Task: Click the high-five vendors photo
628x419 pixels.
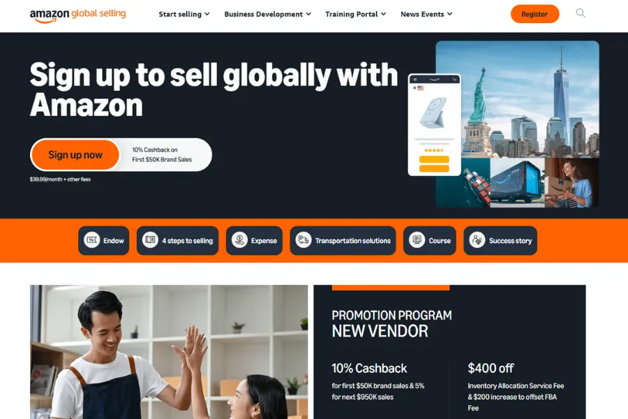Action: [169, 352]
